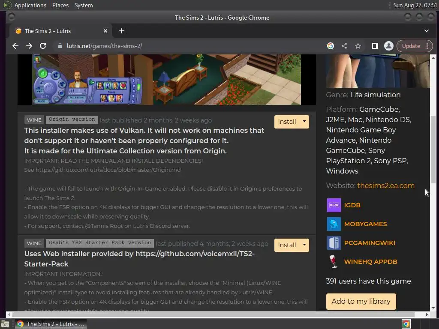The image size is (439, 329).
Task: Click "Genre: Life simulation" text
Action: [363, 95]
